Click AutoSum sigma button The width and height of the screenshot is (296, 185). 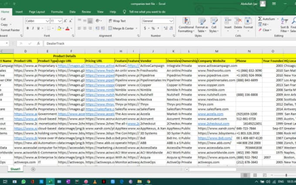tap(266, 19)
